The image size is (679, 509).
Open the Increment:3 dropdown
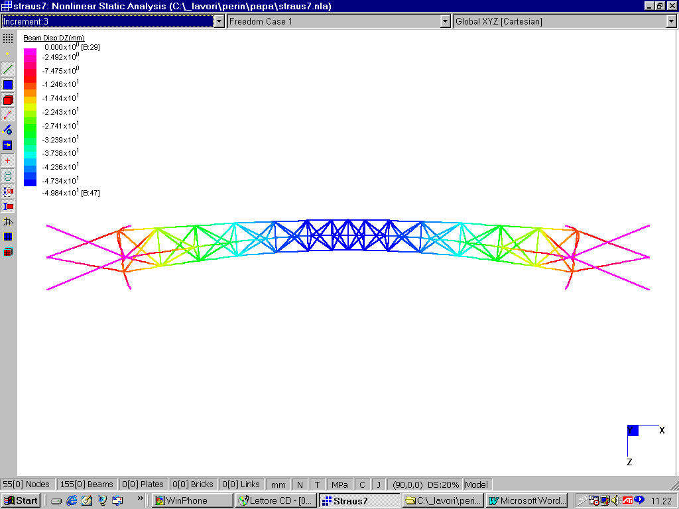point(219,21)
